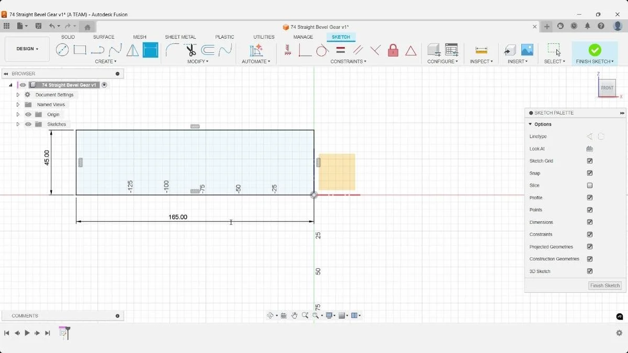Click the Pan hand tool
Image resolution: width=628 pixels, height=353 pixels.
(x=294, y=315)
